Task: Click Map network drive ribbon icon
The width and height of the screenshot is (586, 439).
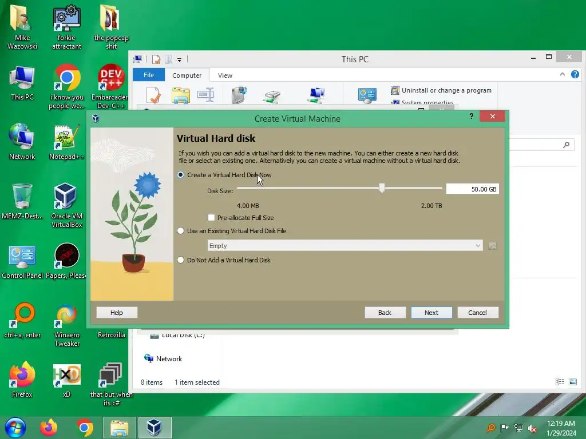Action: click(272, 96)
